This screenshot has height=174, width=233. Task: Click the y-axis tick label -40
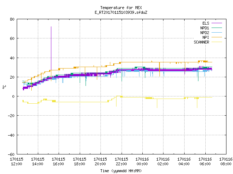pos(11,135)
